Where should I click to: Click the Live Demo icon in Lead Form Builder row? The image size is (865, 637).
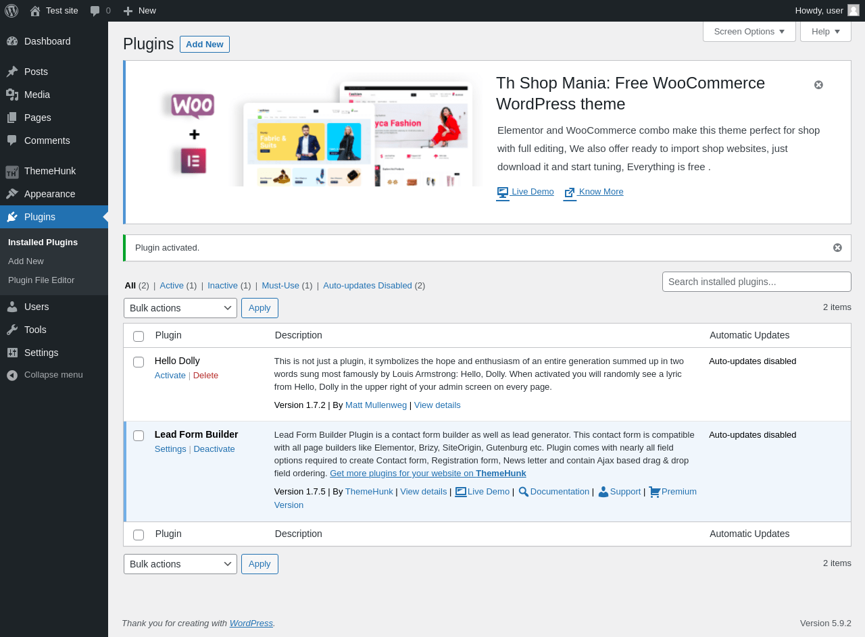[461, 492]
